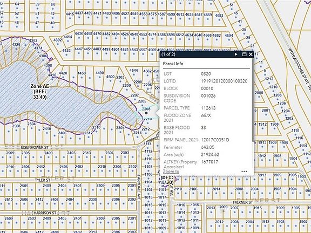Select parcel 1202 on the map
Screen dimensions: 311x233
(289, 118)
